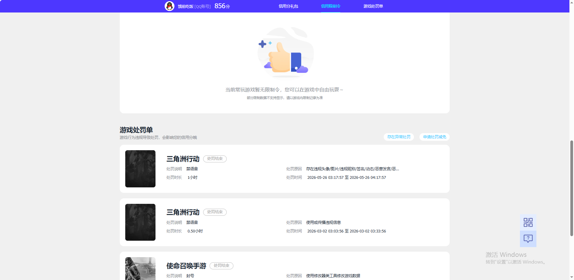The height and width of the screenshot is (280, 574).
Task: Click the 1小时 penalty duration value
Action: pos(192,178)
